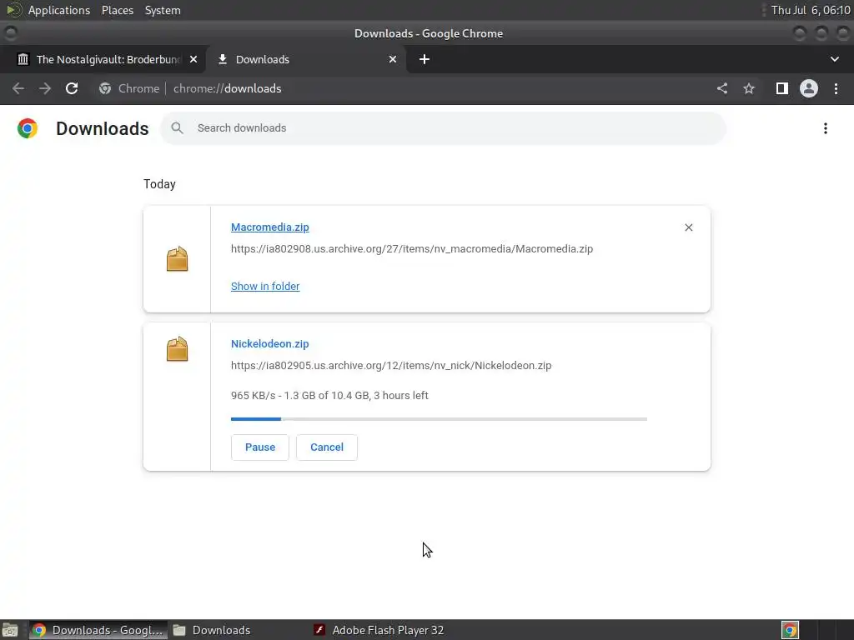This screenshot has width=854, height=640.
Task: Click the Chrome tray icon in bottom panel
Action: (790, 630)
